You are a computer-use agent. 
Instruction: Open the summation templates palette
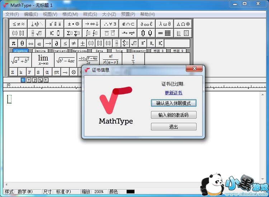pyautogui.click(x=74, y=33)
